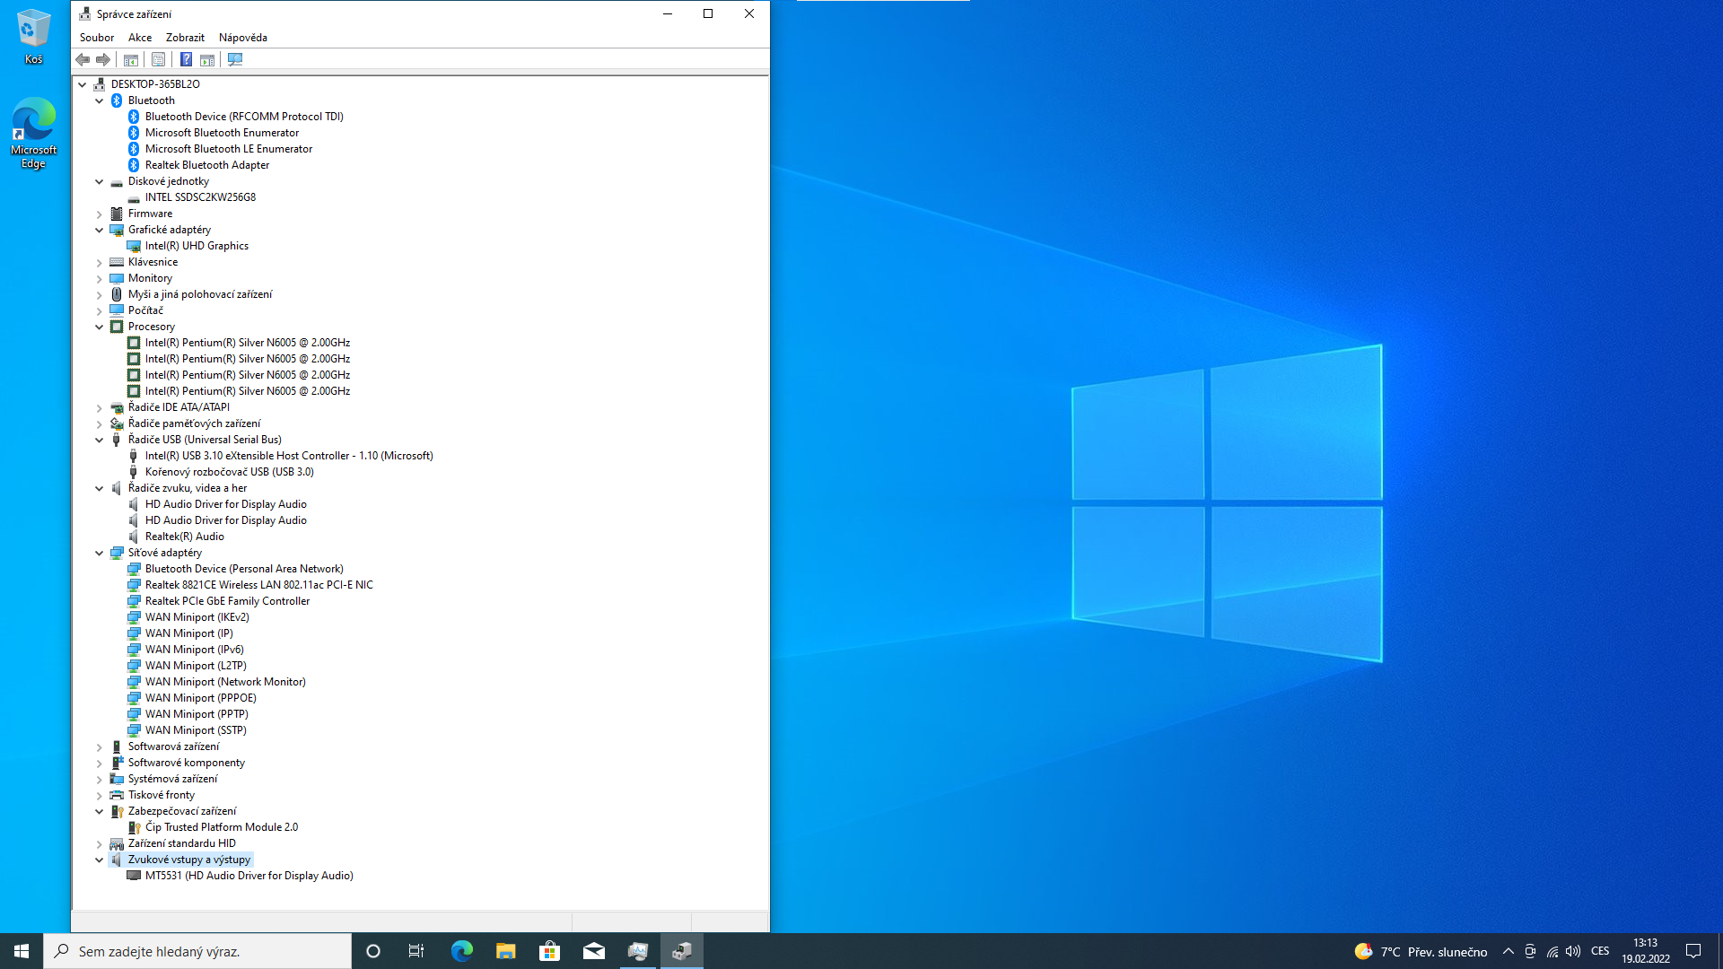The height and width of the screenshot is (969, 1723).
Task: Open the Properties toolbar icon
Action: pyautogui.click(x=158, y=59)
